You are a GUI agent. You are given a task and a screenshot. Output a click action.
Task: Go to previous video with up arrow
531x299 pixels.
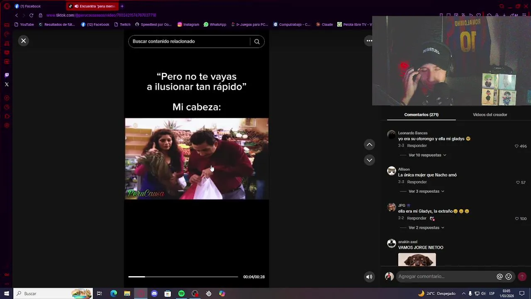[x=369, y=145]
